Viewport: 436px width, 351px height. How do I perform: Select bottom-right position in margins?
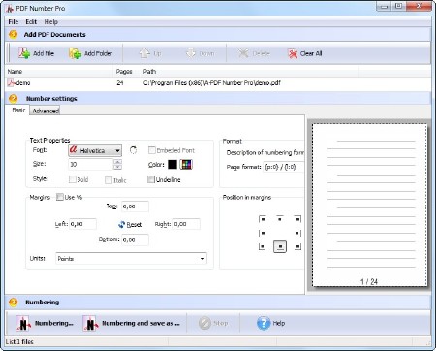pyautogui.click(x=297, y=247)
